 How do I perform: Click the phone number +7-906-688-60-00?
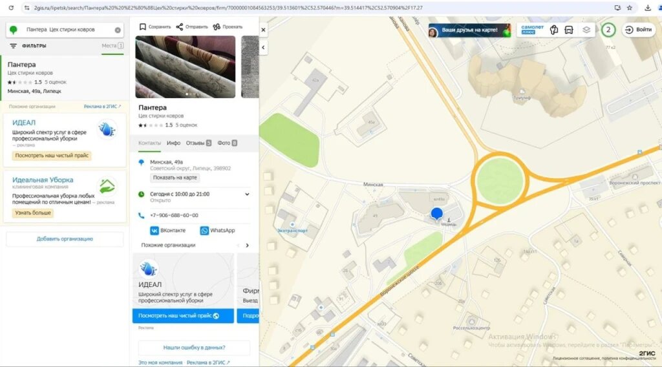174,215
